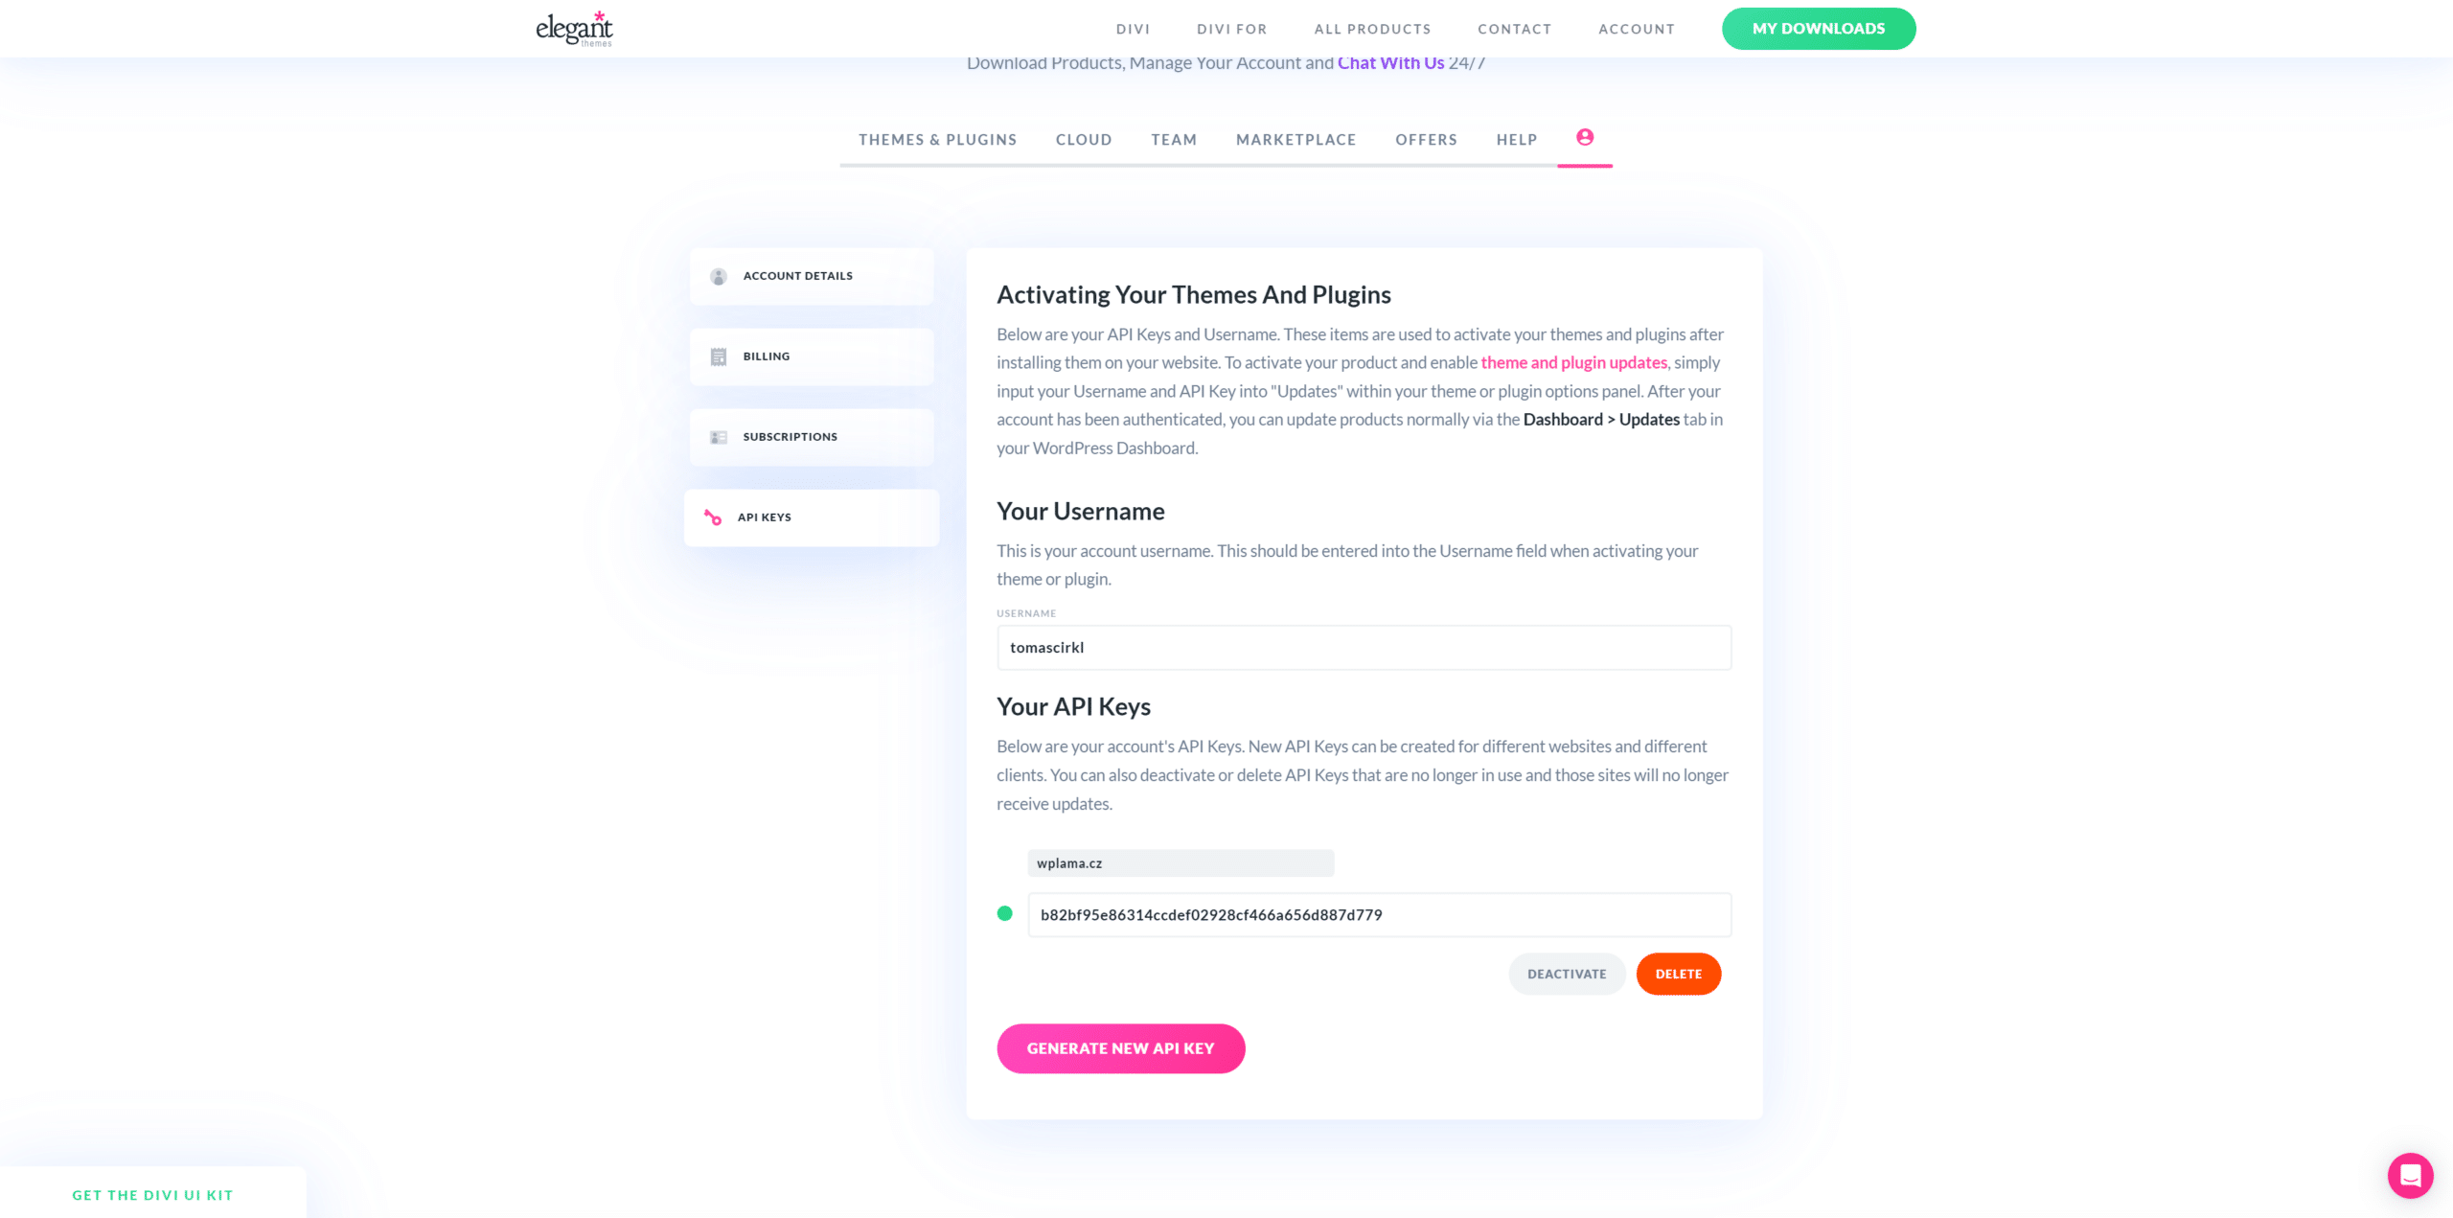Click the GENERATE NEW API KEY button
Image resolution: width=2453 pixels, height=1218 pixels.
[x=1120, y=1047]
